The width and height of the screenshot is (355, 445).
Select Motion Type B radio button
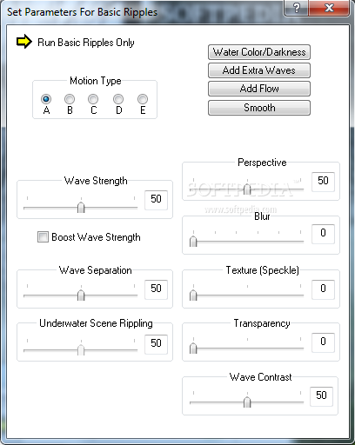(70, 99)
